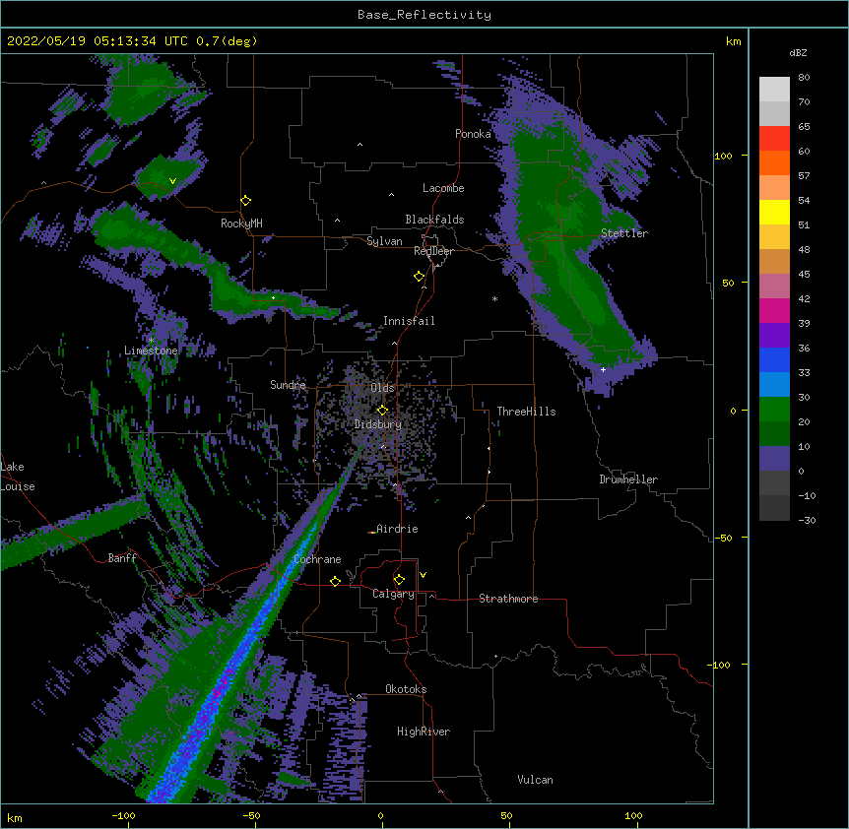
Task: Pick the bright green 20-30 dBZ legend swatch
Action: point(774,410)
